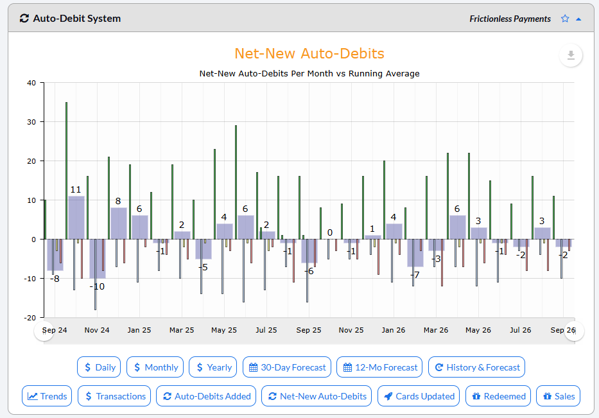
Task: Open the Daily view
Action: [99, 367]
